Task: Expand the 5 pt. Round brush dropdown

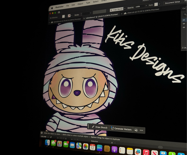Action: click(125, 8)
